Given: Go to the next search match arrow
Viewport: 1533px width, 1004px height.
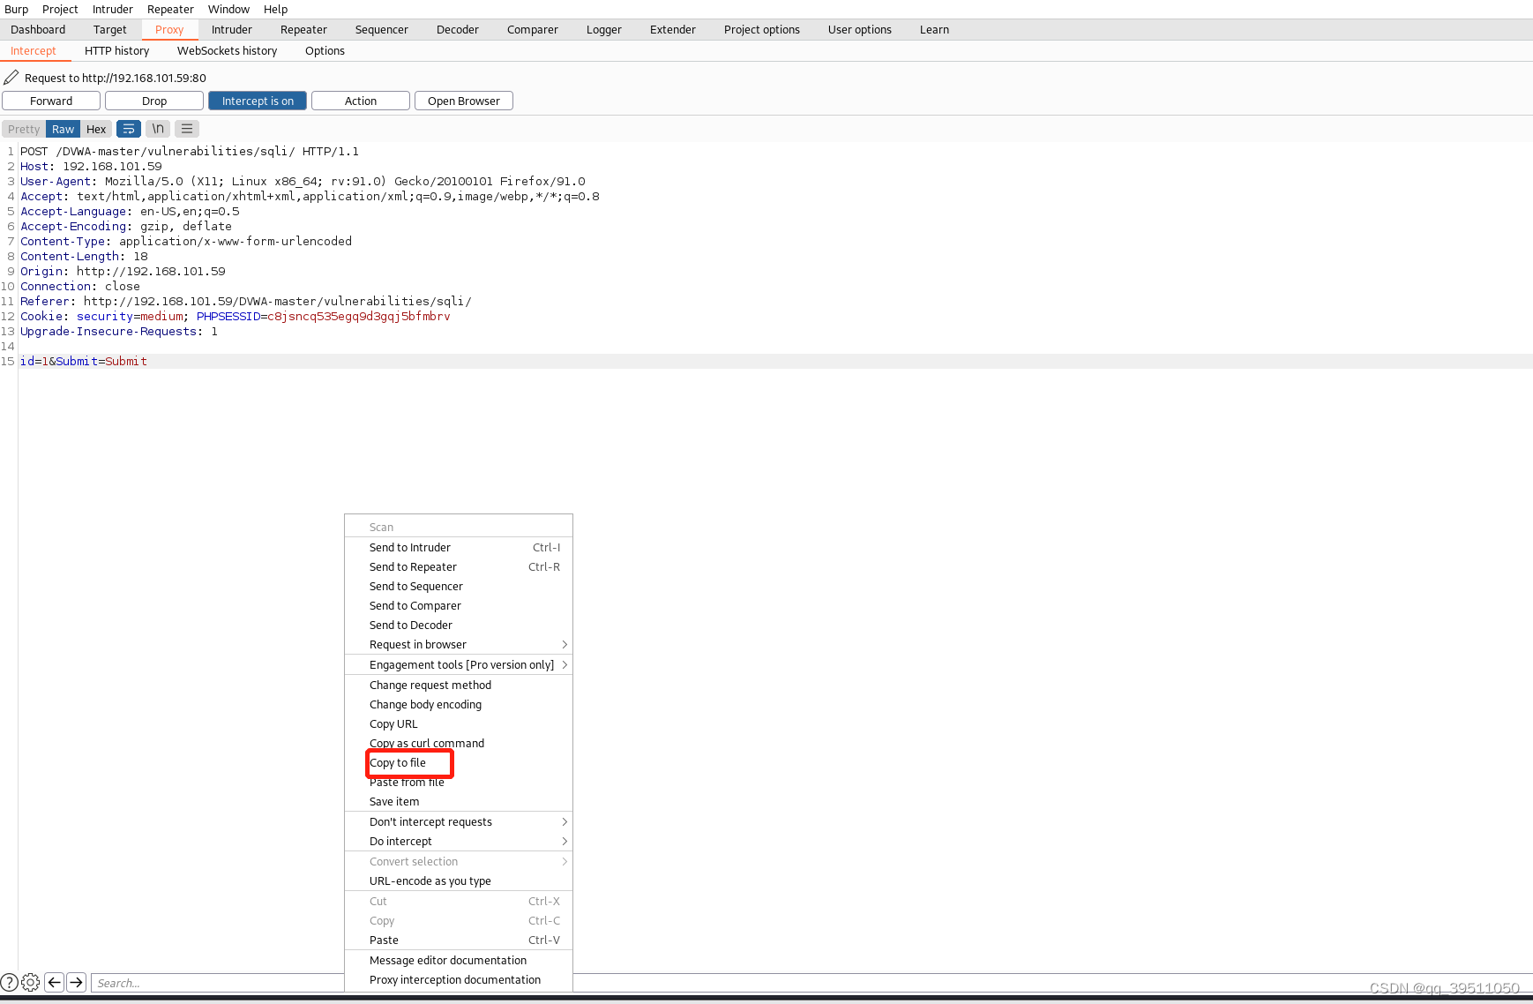Looking at the screenshot, I should (x=77, y=982).
